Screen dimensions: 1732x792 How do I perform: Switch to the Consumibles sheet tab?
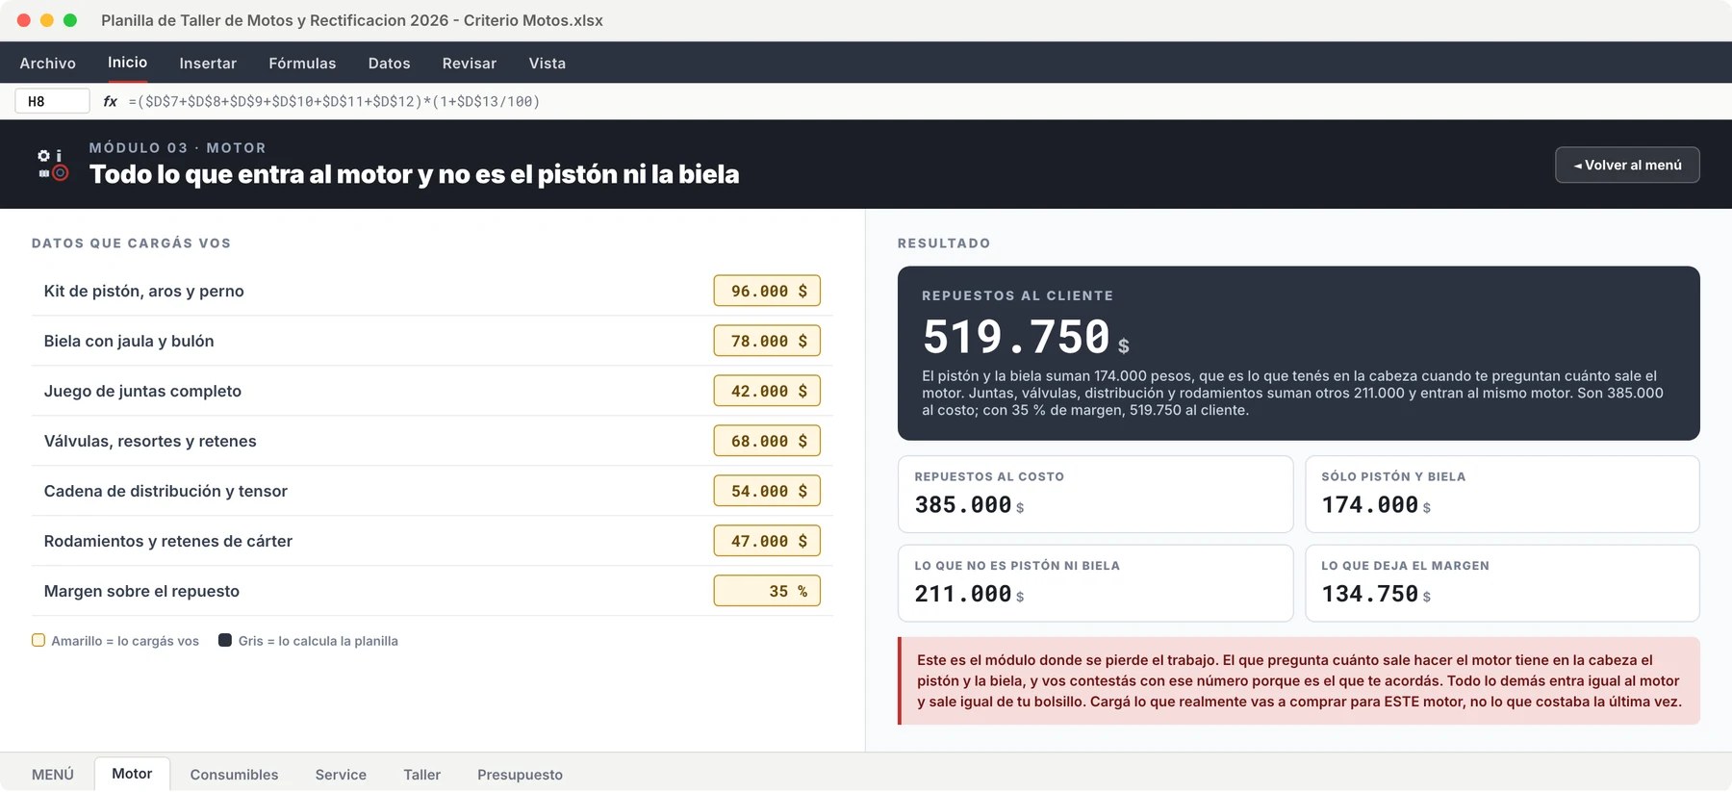(x=234, y=775)
